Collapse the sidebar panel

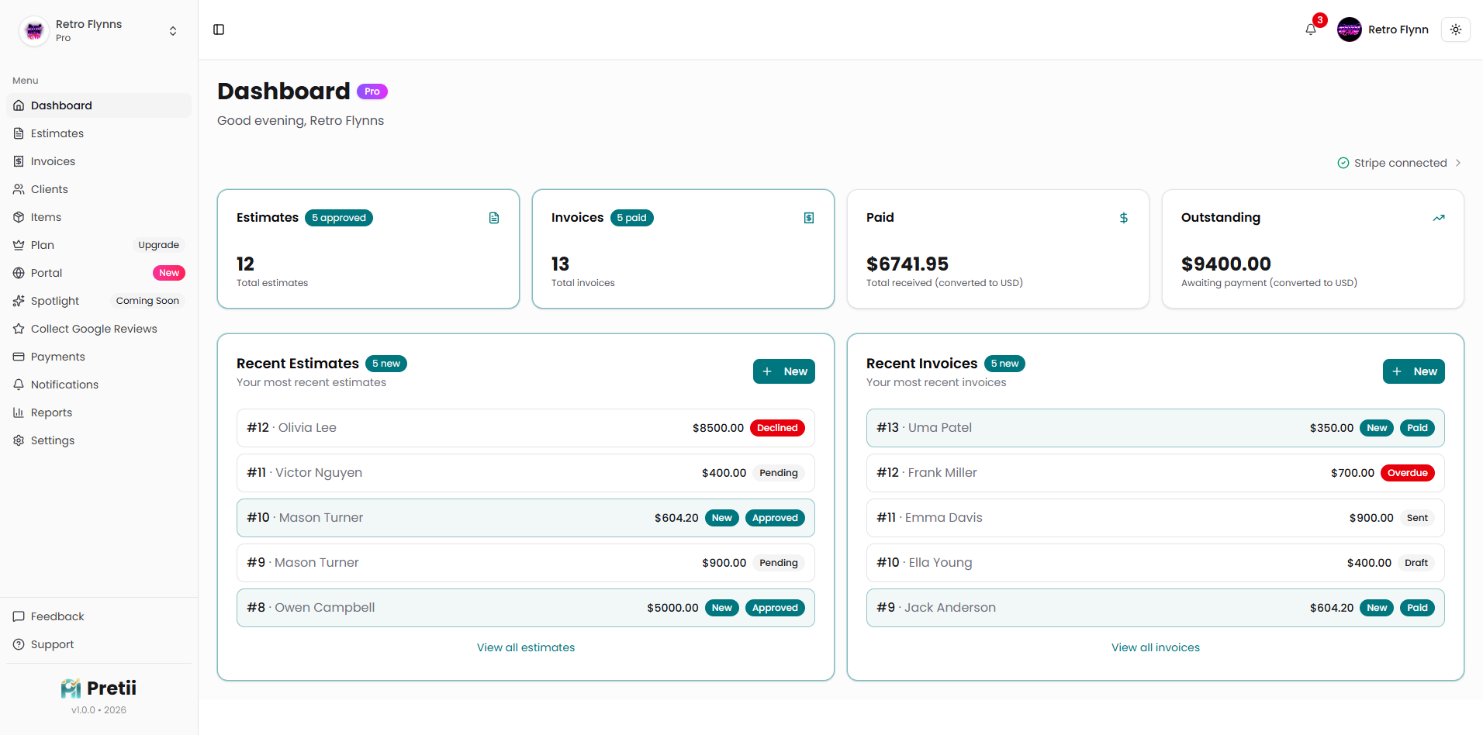pyautogui.click(x=219, y=29)
